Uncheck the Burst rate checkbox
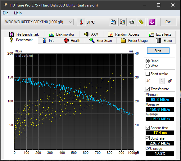The image size is (181, 161). [147, 138]
